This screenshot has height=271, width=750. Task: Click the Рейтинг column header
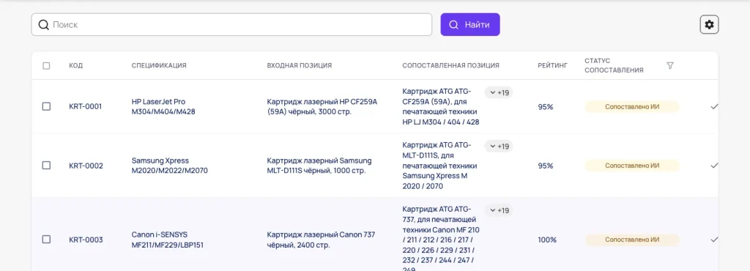[552, 65]
